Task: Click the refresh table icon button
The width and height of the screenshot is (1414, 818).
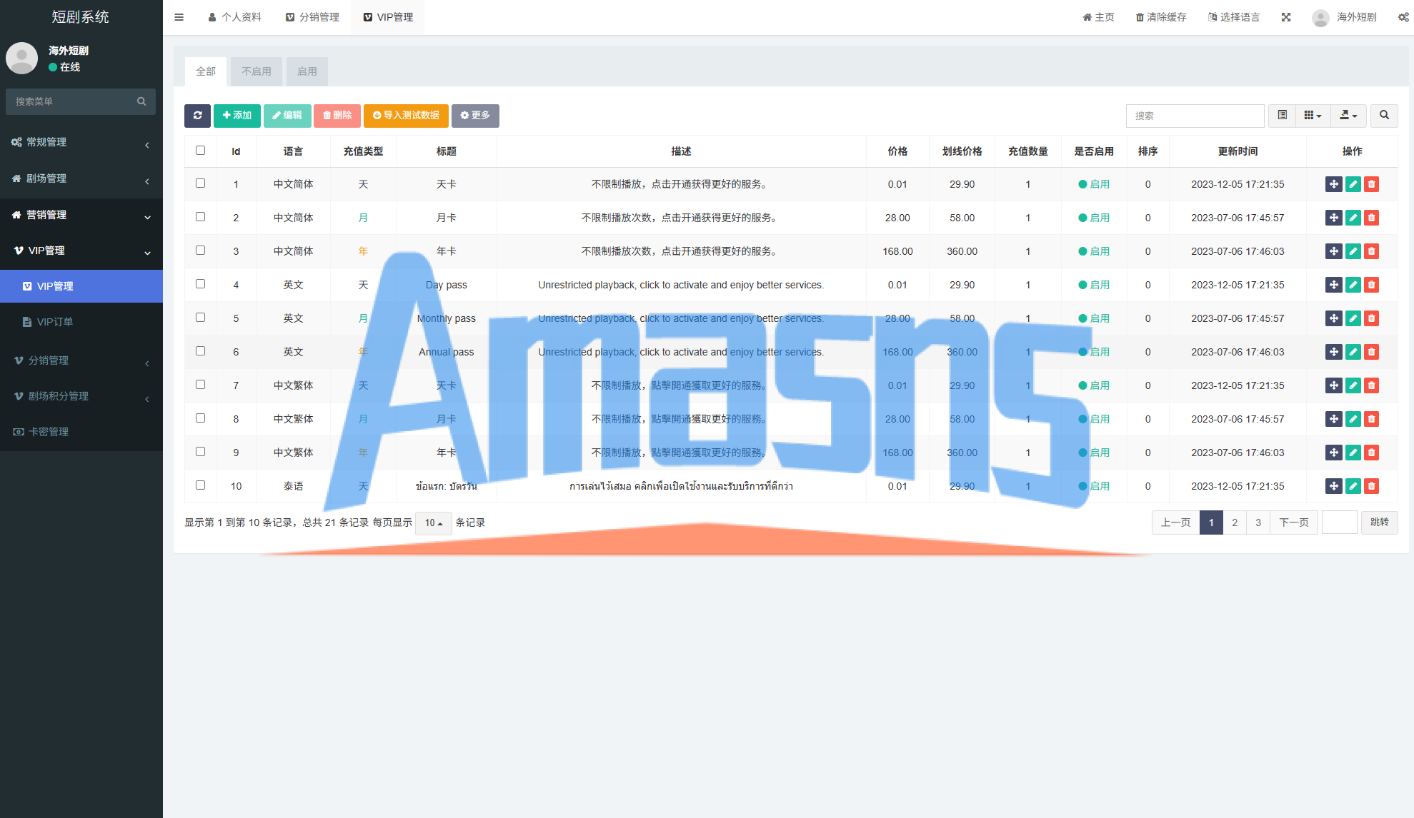Action: coord(197,116)
